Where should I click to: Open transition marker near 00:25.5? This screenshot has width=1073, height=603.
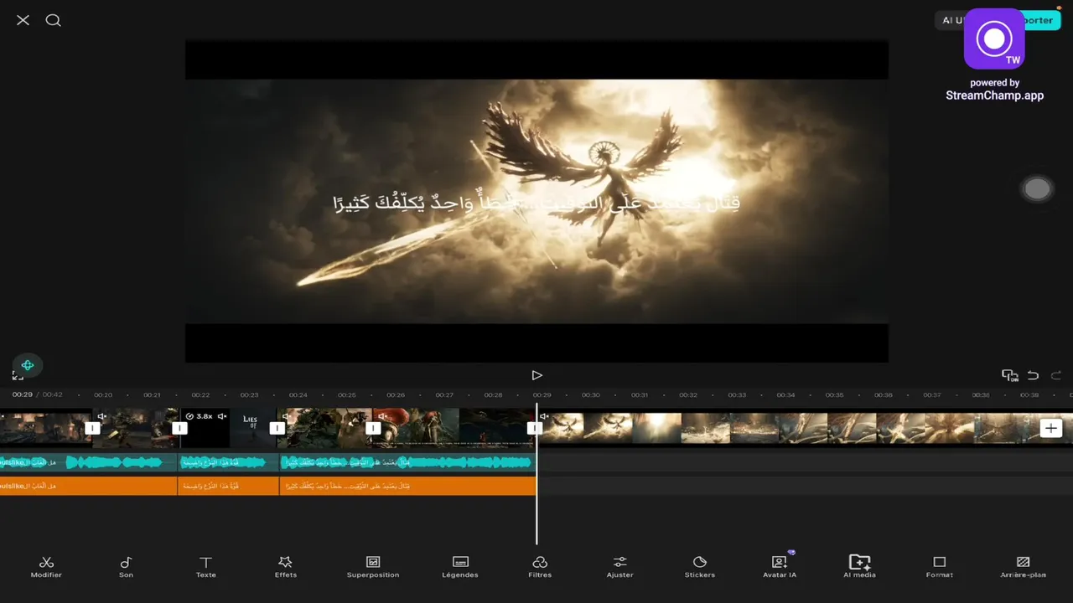(x=373, y=428)
